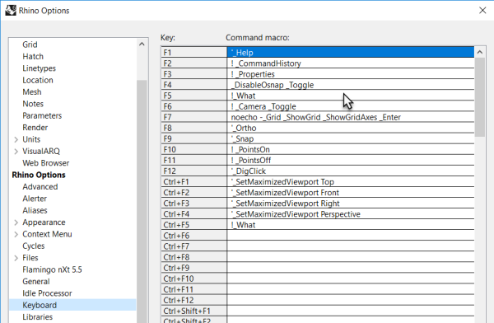Viewport: 494px width, 323px height.
Task: Select Grid in the options tree
Action: click(30, 44)
